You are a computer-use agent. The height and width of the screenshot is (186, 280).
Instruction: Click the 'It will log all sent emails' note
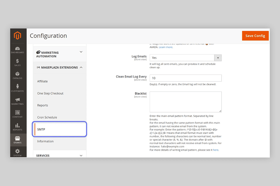(x=183, y=66)
